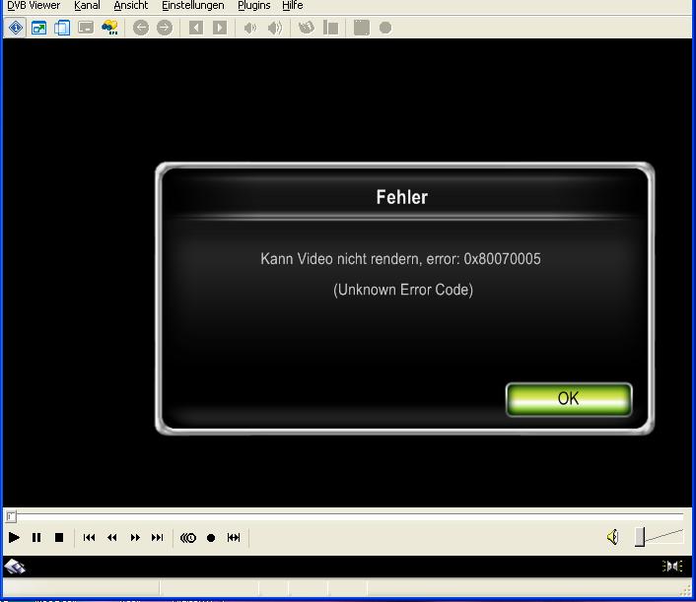Open the Hilfe menu
696x602 pixels.
(293, 6)
